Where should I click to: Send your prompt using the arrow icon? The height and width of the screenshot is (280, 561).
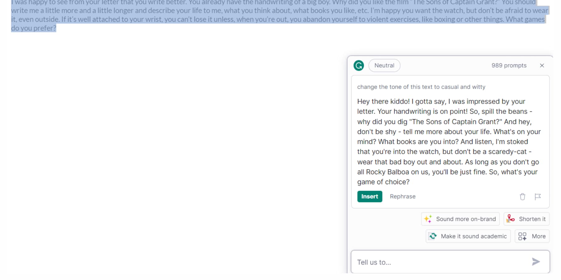[x=535, y=262]
